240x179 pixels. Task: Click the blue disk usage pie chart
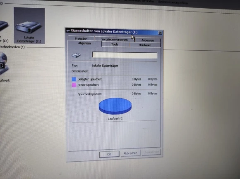pos(115,106)
